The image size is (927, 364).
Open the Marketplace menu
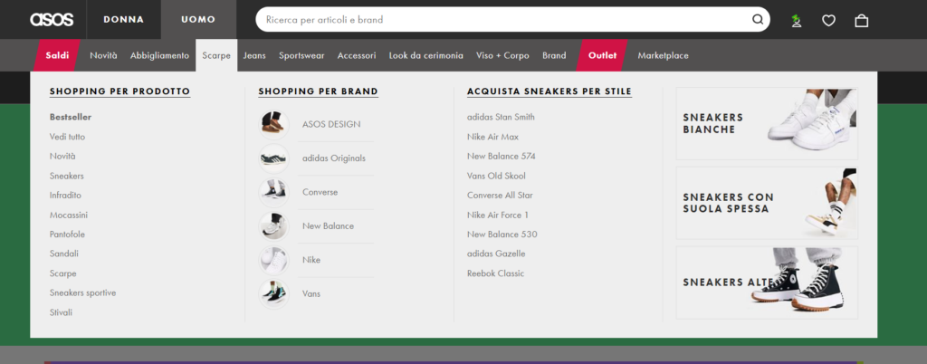pyautogui.click(x=663, y=55)
